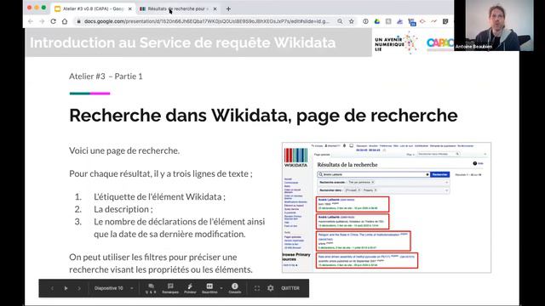Image resolution: width=545 pixels, height=306 pixels.
Task: Open presentation settings gear
Action: coord(271,288)
